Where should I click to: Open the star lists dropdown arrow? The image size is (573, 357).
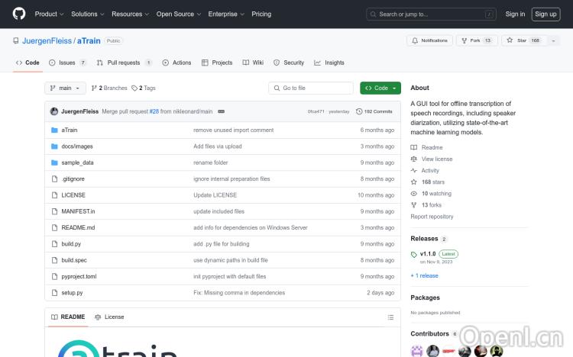552,40
